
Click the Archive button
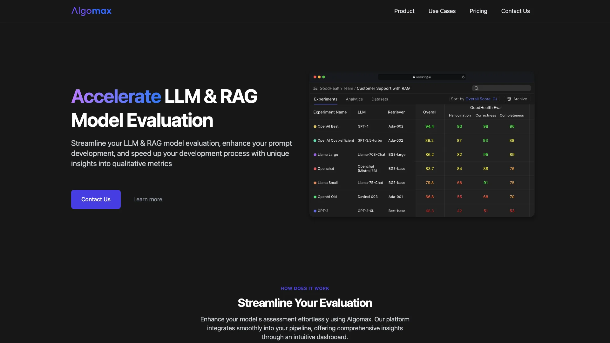coord(517,99)
